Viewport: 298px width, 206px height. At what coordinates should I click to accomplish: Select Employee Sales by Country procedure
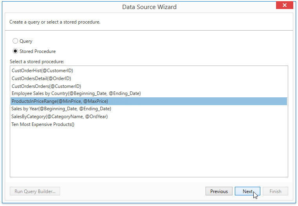149,93
